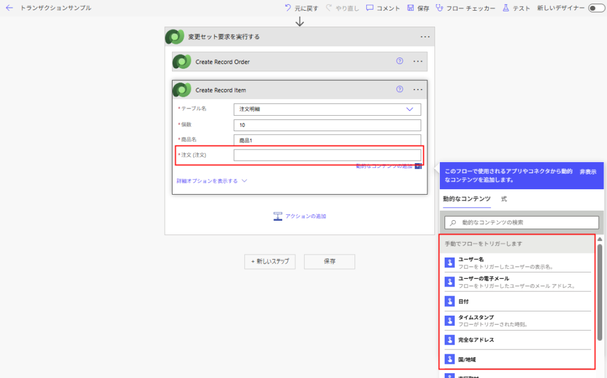The image size is (607, 378).
Task: Open help for Create Record Item
Action: [400, 90]
